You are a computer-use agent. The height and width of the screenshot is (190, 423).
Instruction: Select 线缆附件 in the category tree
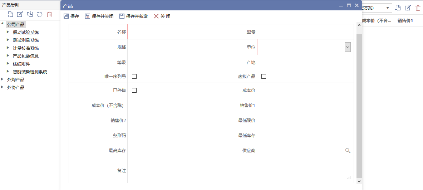coord(21,64)
